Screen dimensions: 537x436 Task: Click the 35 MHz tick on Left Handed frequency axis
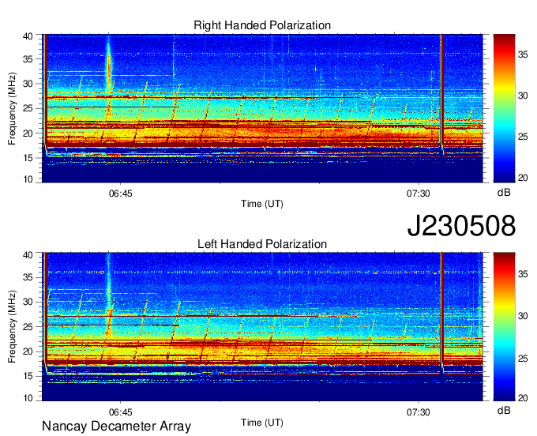pos(28,277)
